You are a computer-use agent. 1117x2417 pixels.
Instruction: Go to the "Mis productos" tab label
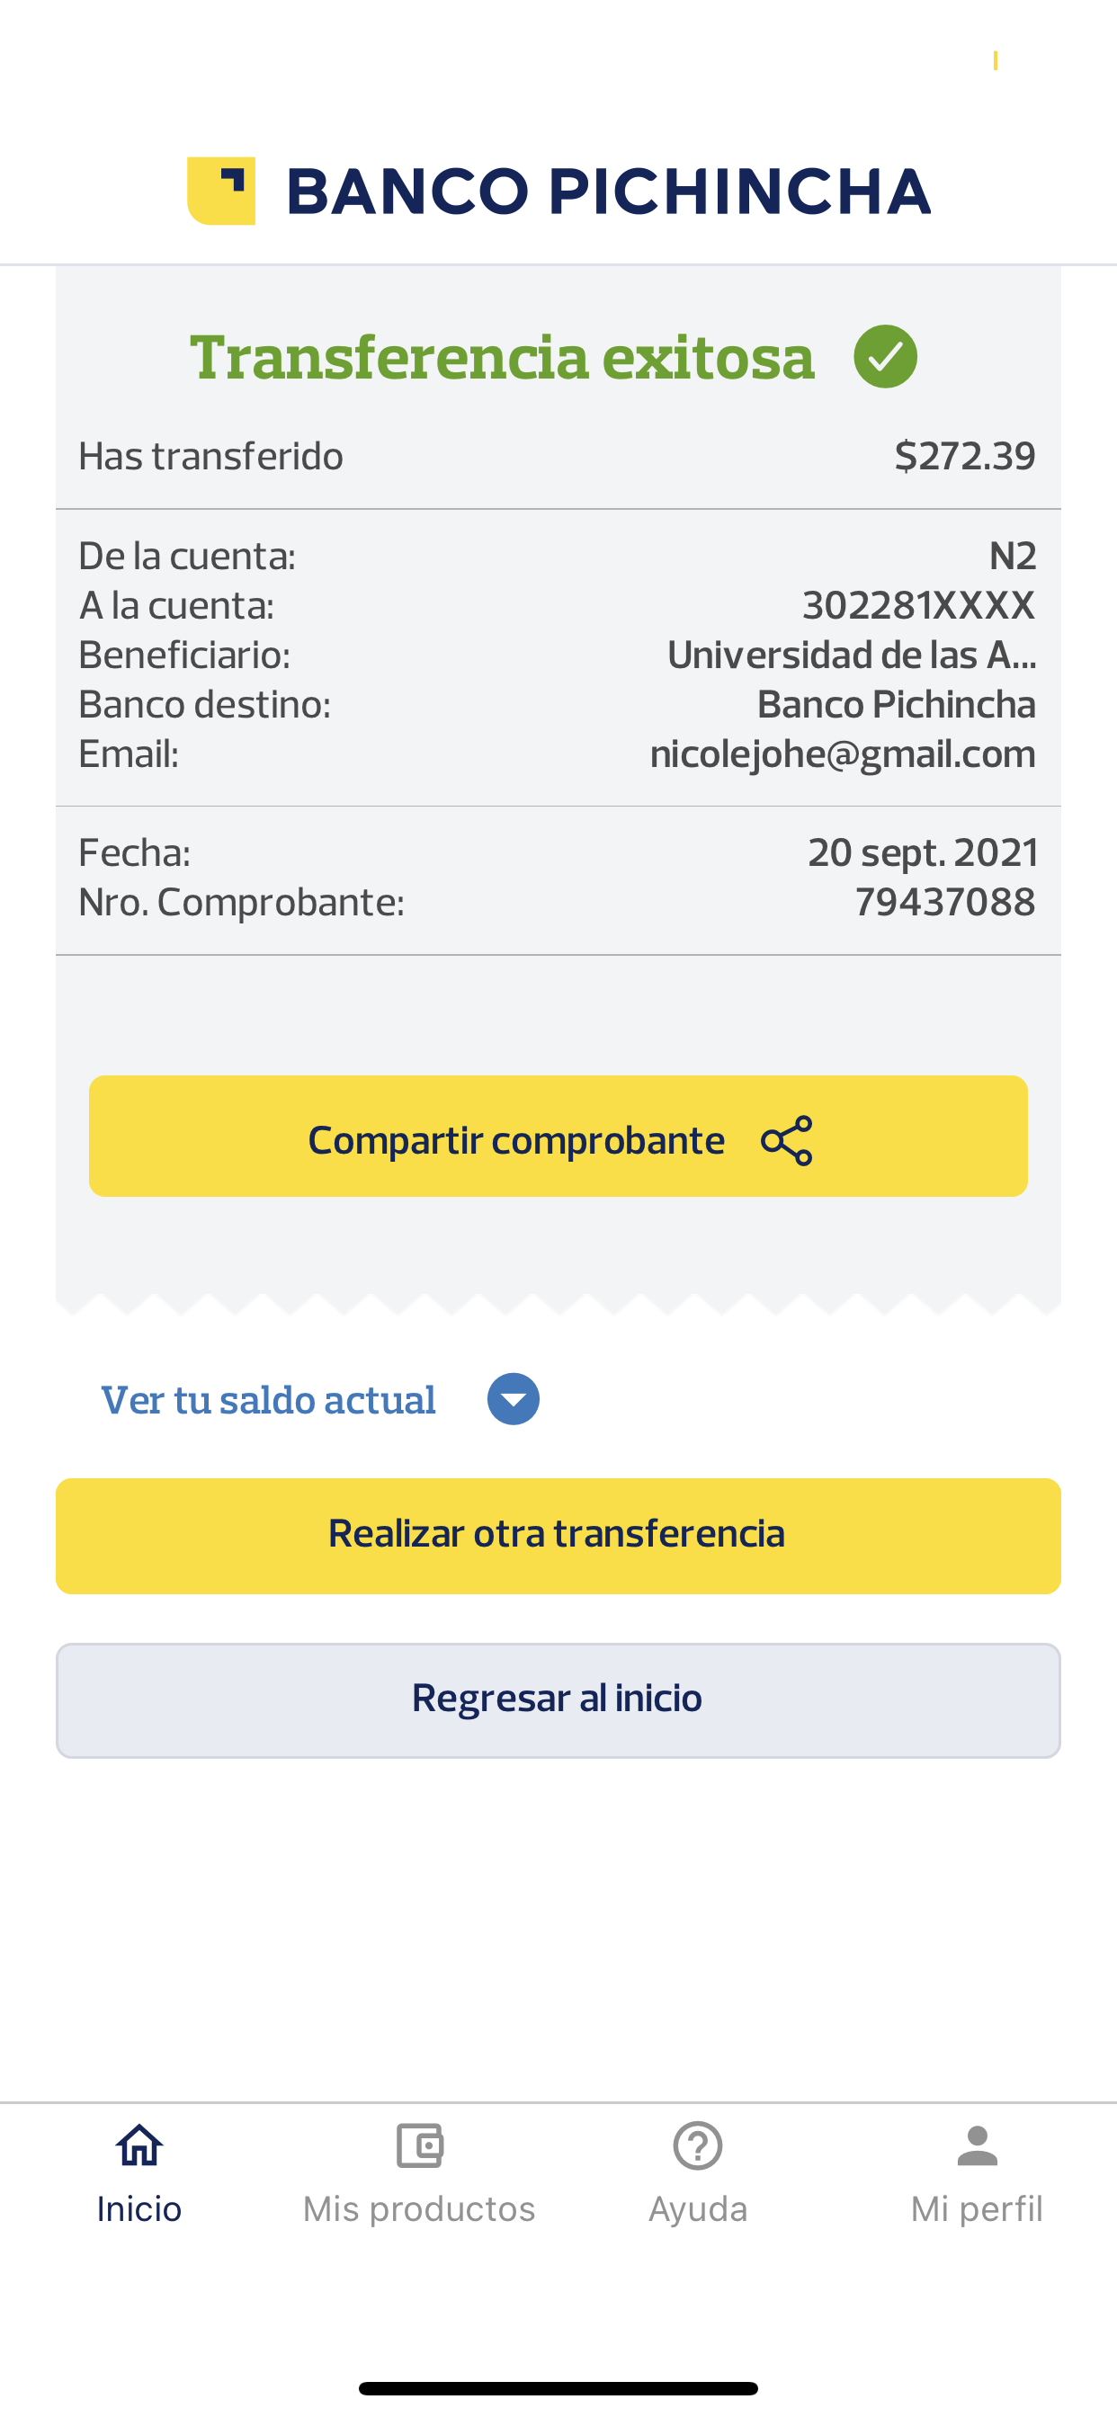click(x=418, y=2208)
